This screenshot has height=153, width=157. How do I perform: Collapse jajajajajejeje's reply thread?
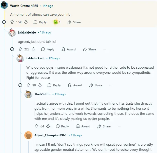tap(12, 49)
